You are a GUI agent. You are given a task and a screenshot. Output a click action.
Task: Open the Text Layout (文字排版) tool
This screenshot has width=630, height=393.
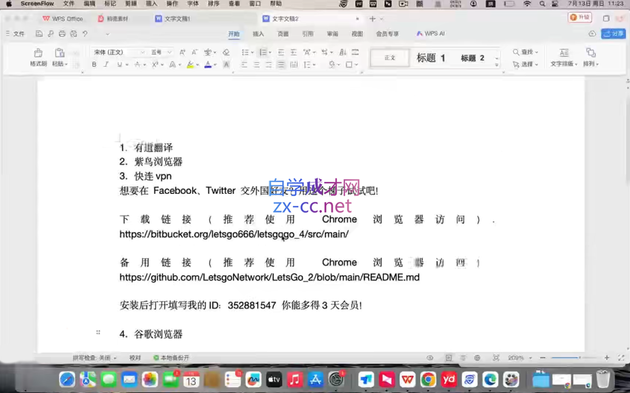coord(564,57)
